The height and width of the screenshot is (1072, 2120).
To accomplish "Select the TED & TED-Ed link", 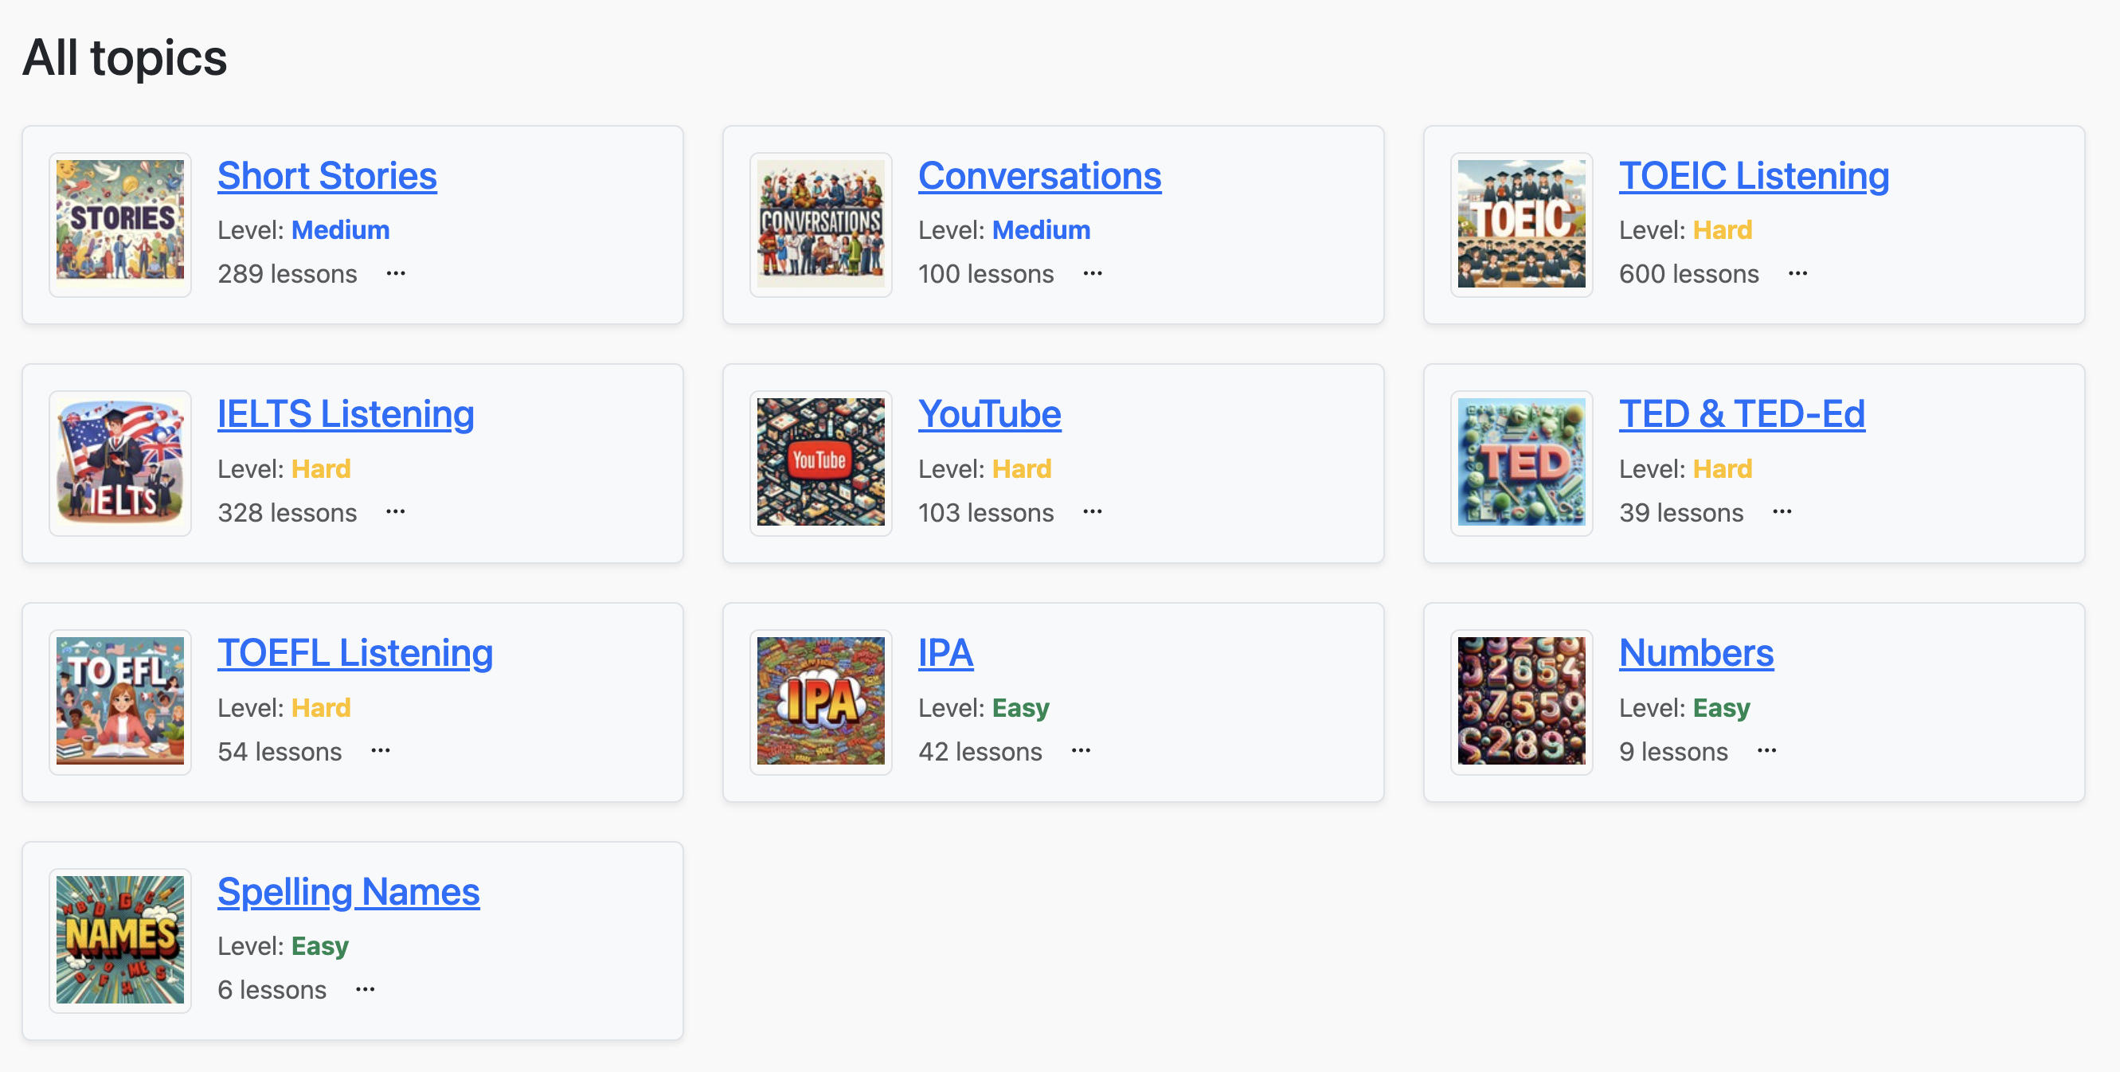I will coord(1741,414).
